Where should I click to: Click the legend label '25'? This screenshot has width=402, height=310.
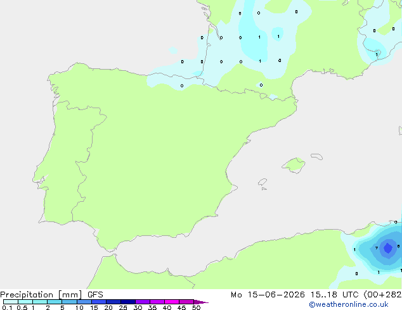tap(123, 307)
